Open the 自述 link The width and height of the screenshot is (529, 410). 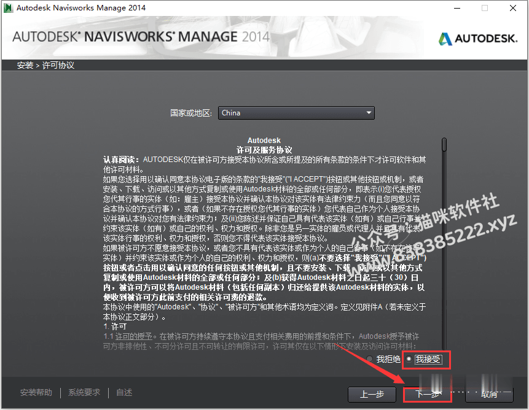coord(124,392)
